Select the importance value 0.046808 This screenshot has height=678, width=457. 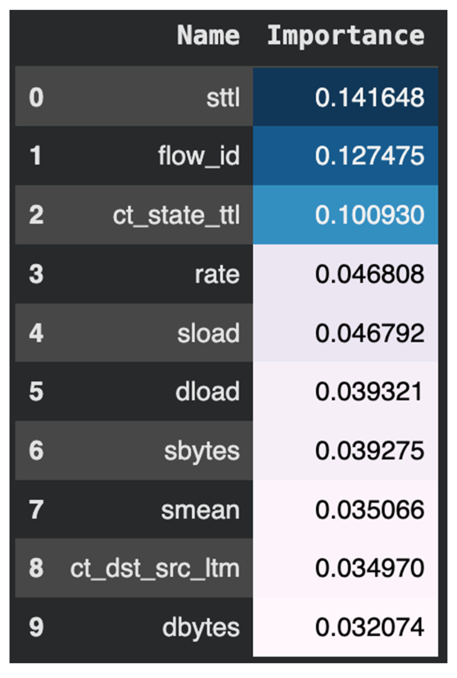pyautogui.click(x=369, y=274)
